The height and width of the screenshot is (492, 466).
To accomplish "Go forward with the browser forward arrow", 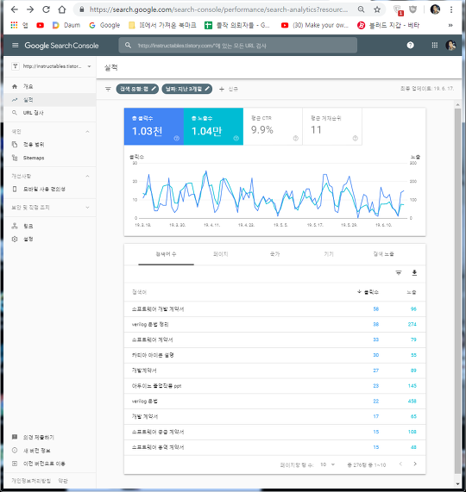I will (30, 9).
